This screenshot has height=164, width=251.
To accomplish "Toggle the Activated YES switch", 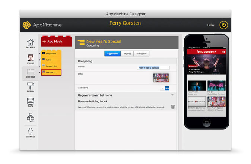I will tap(165, 88).
